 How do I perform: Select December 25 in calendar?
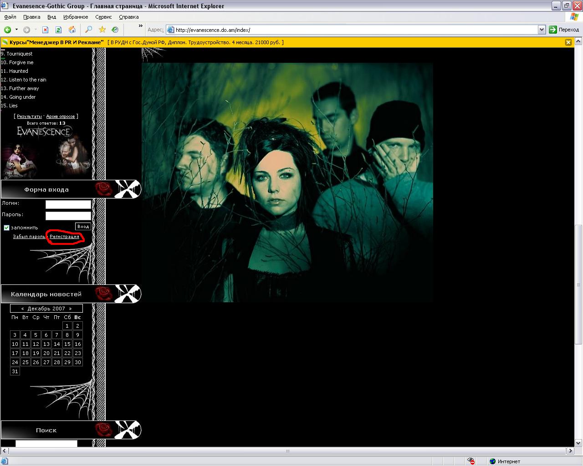coord(25,362)
